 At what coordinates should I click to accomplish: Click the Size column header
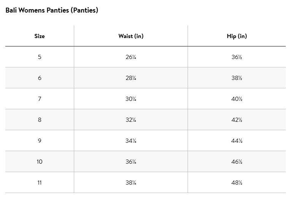click(x=40, y=36)
